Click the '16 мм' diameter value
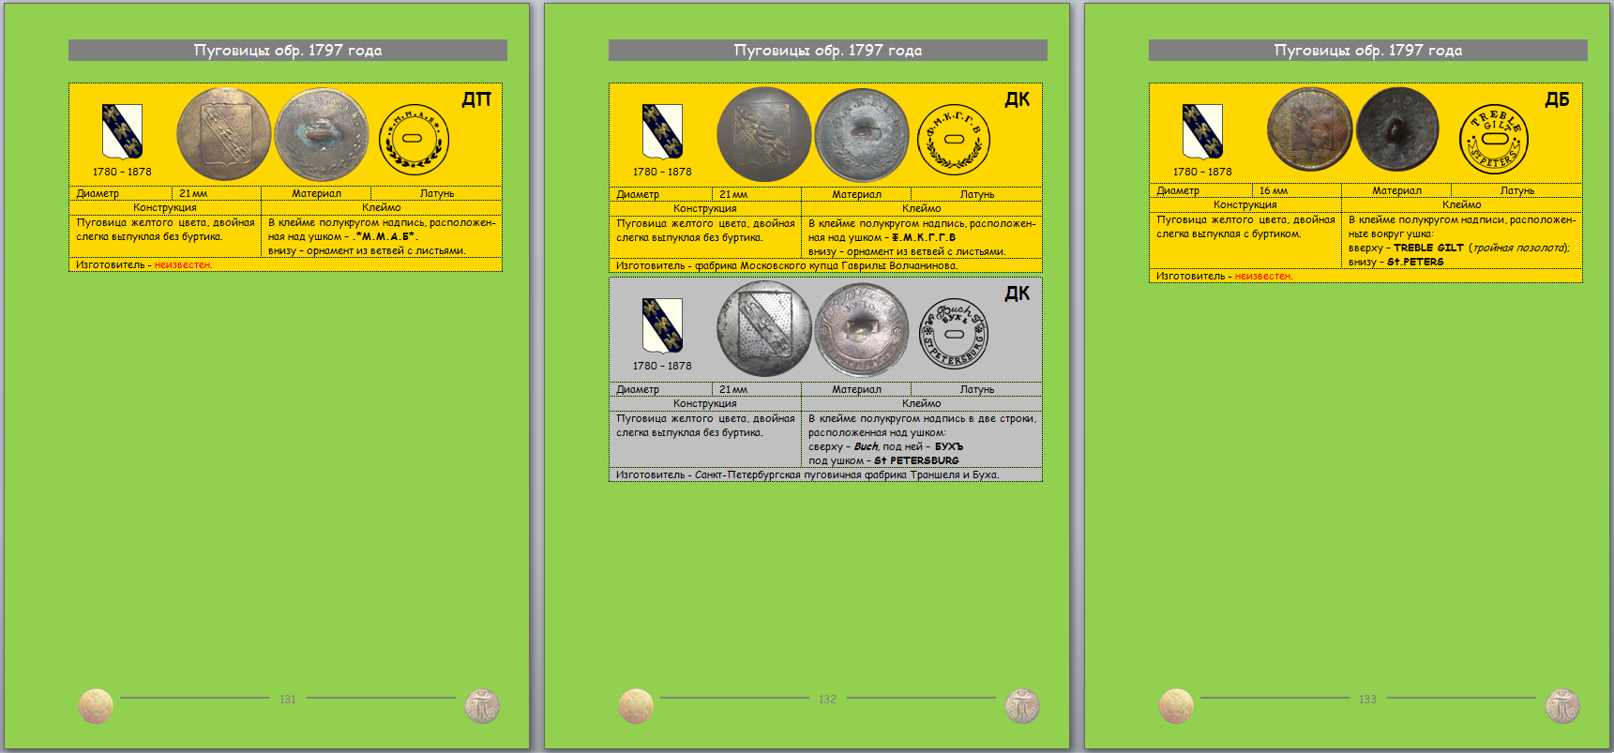Screen dimensions: 1614x753 [x=1274, y=190]
